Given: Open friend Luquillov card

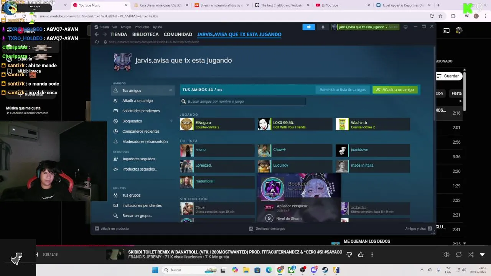Looking at the screenshot, I should pyautogui.click(x=295, y=166).
